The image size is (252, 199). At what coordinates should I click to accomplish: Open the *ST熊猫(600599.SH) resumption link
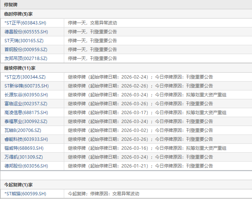[25, 194]
